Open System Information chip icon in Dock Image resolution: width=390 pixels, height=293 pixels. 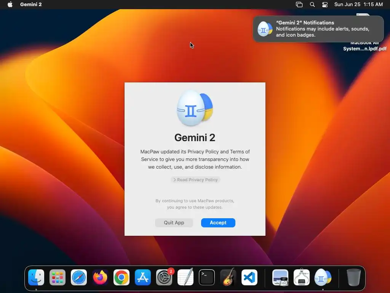pos(302,277)
